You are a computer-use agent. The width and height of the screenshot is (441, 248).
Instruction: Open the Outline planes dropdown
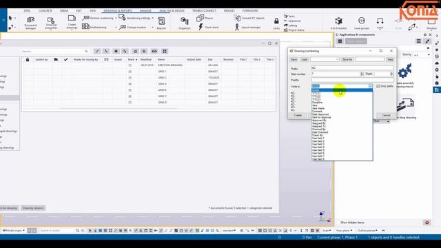pyautogui.click(x=367, y=230)
